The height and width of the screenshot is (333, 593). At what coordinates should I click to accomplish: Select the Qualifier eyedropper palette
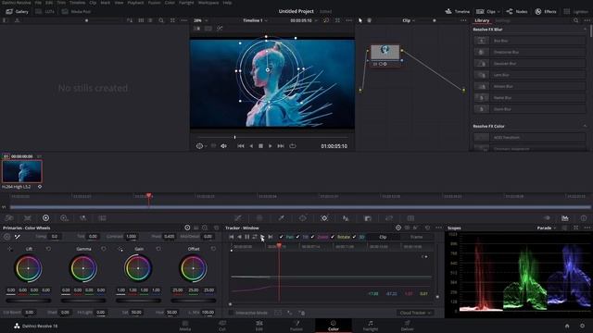click(281, 218)
